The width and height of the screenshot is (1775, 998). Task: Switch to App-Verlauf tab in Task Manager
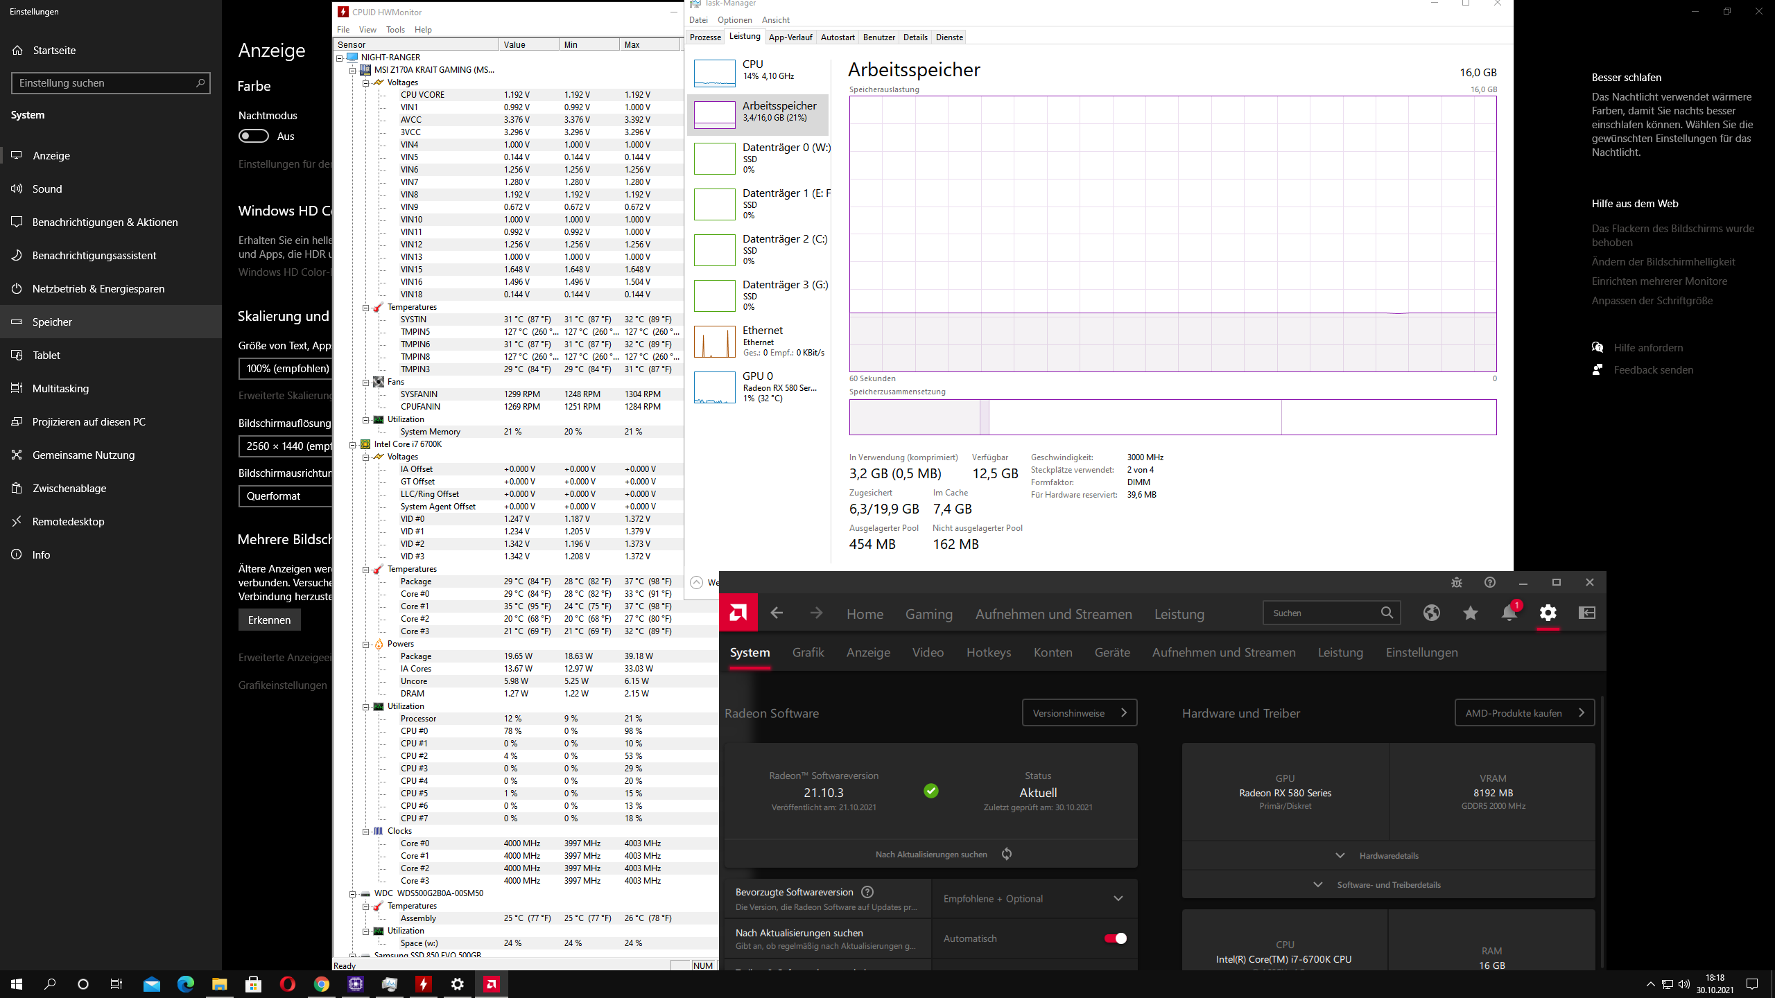(790, 37)
